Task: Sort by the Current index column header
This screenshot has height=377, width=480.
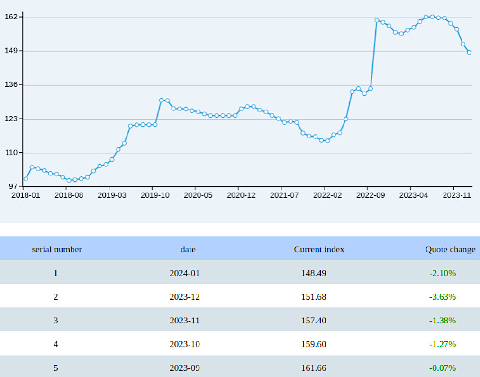Action: (318, 249)
